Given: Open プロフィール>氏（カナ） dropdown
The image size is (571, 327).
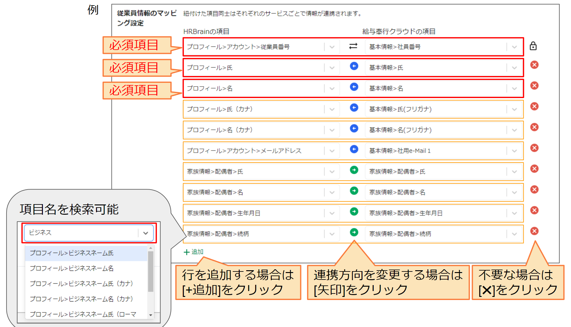Looking at the screenshot, I should [262, 109].
